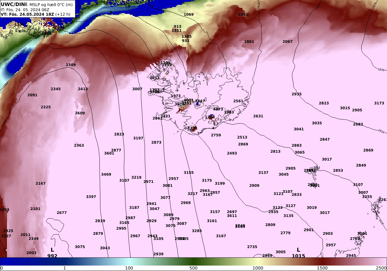Click the height value 3285

coord(197,231)
